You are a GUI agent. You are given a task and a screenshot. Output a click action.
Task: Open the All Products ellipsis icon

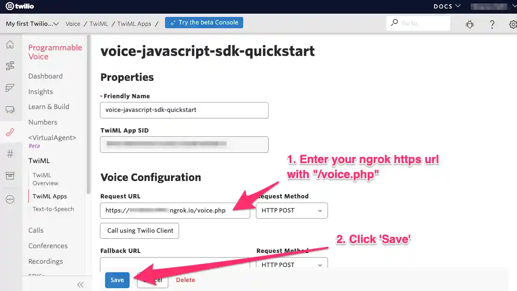coord(10,199)
